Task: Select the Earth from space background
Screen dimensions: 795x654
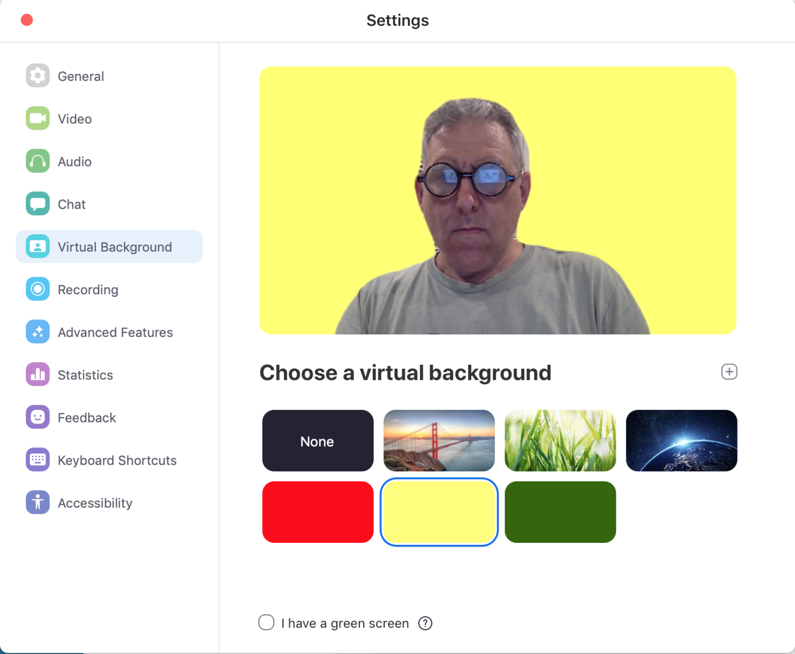Action: coord(681,440)
